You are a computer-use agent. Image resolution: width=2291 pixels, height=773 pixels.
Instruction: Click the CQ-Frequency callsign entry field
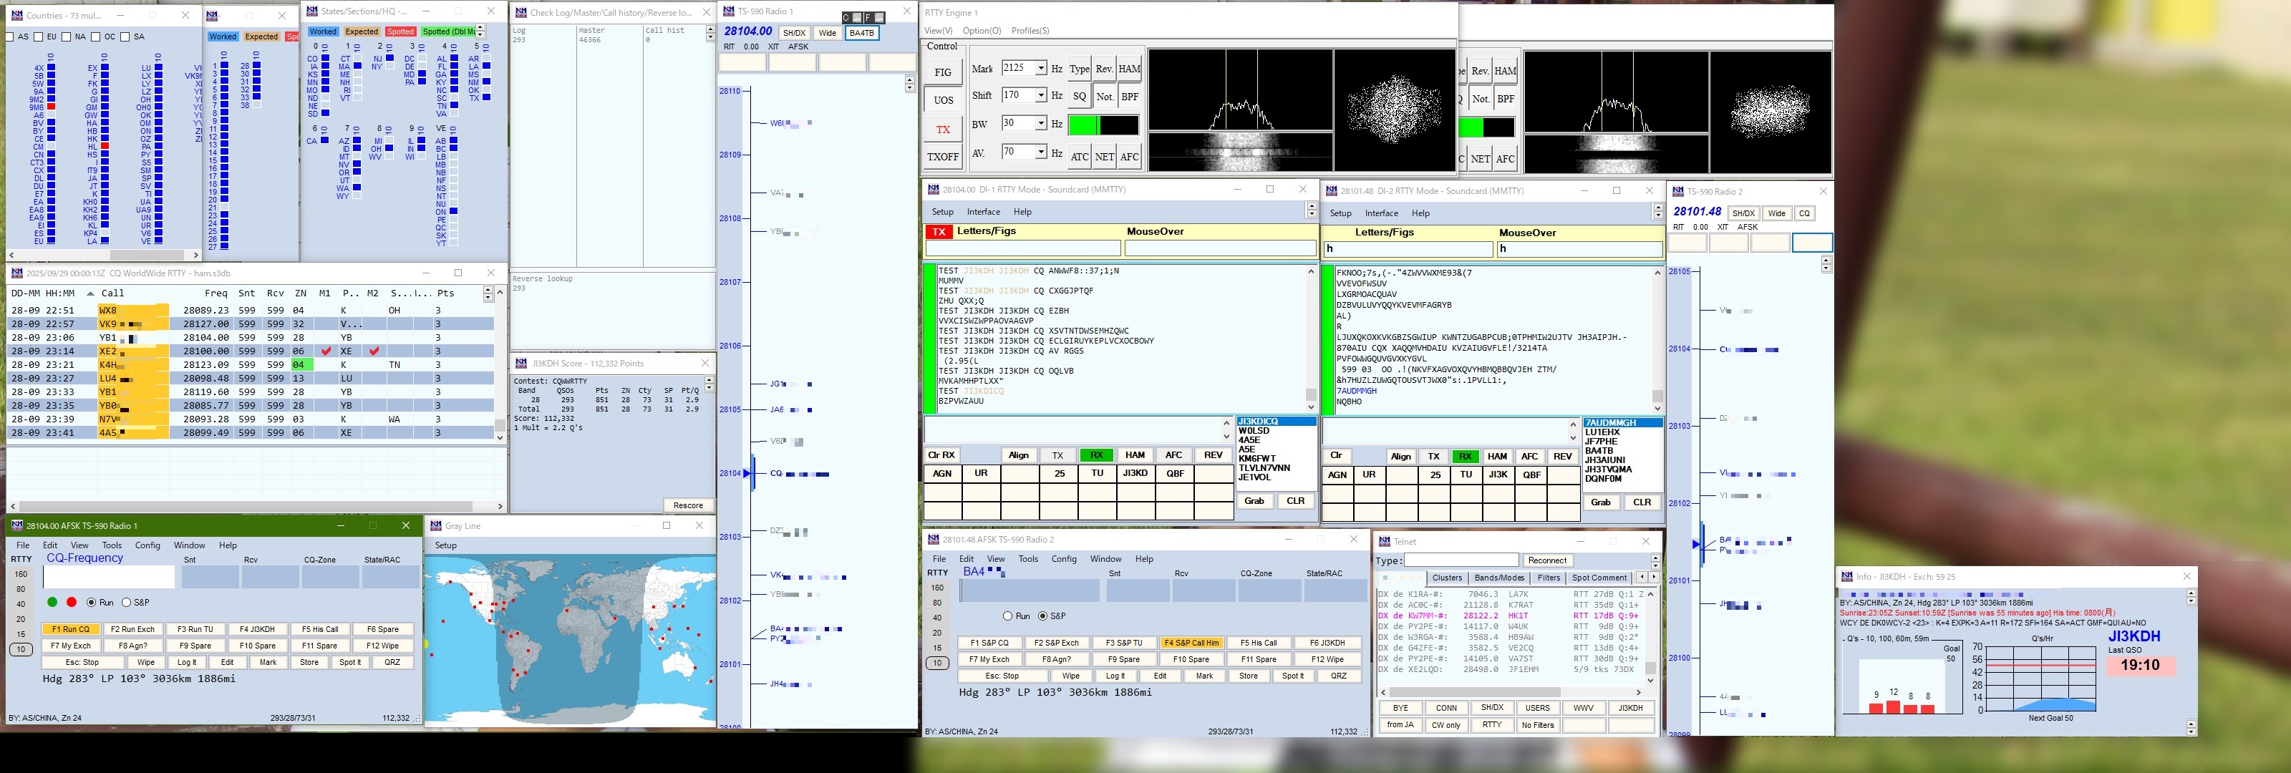[107, 578]
